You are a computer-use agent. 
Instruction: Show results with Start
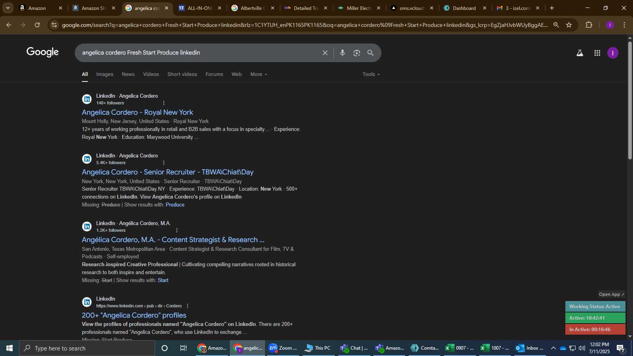click(x=163, y=280)
